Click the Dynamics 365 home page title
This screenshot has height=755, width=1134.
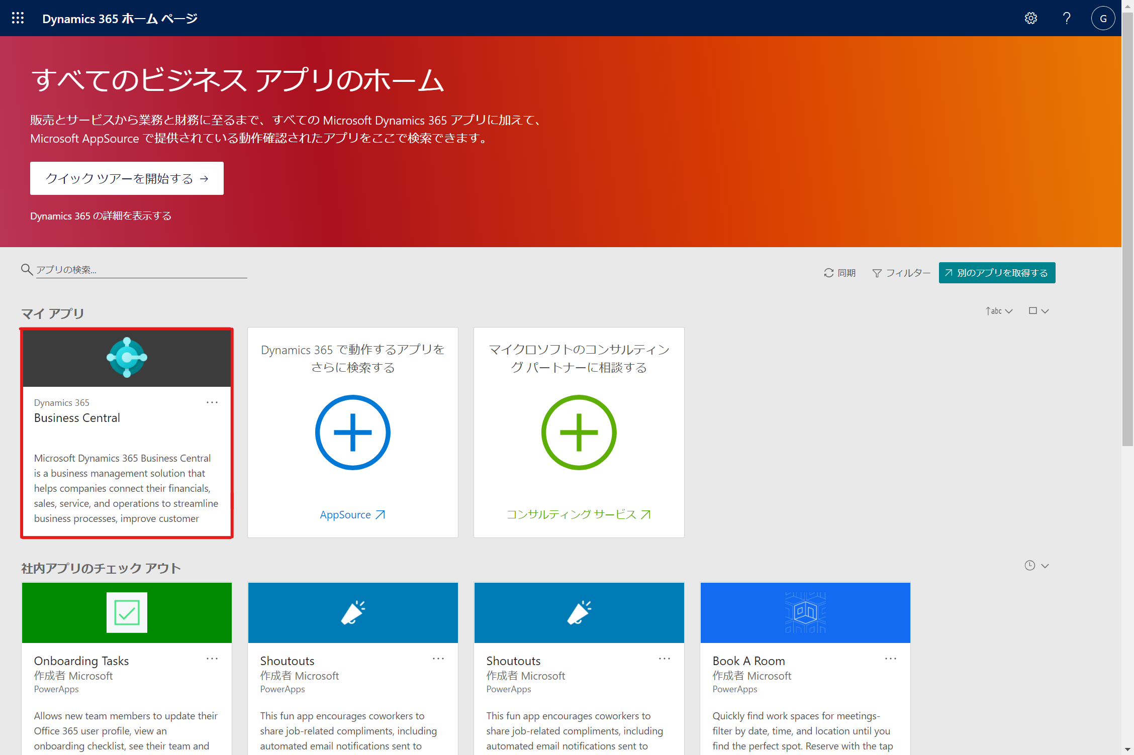120,19
